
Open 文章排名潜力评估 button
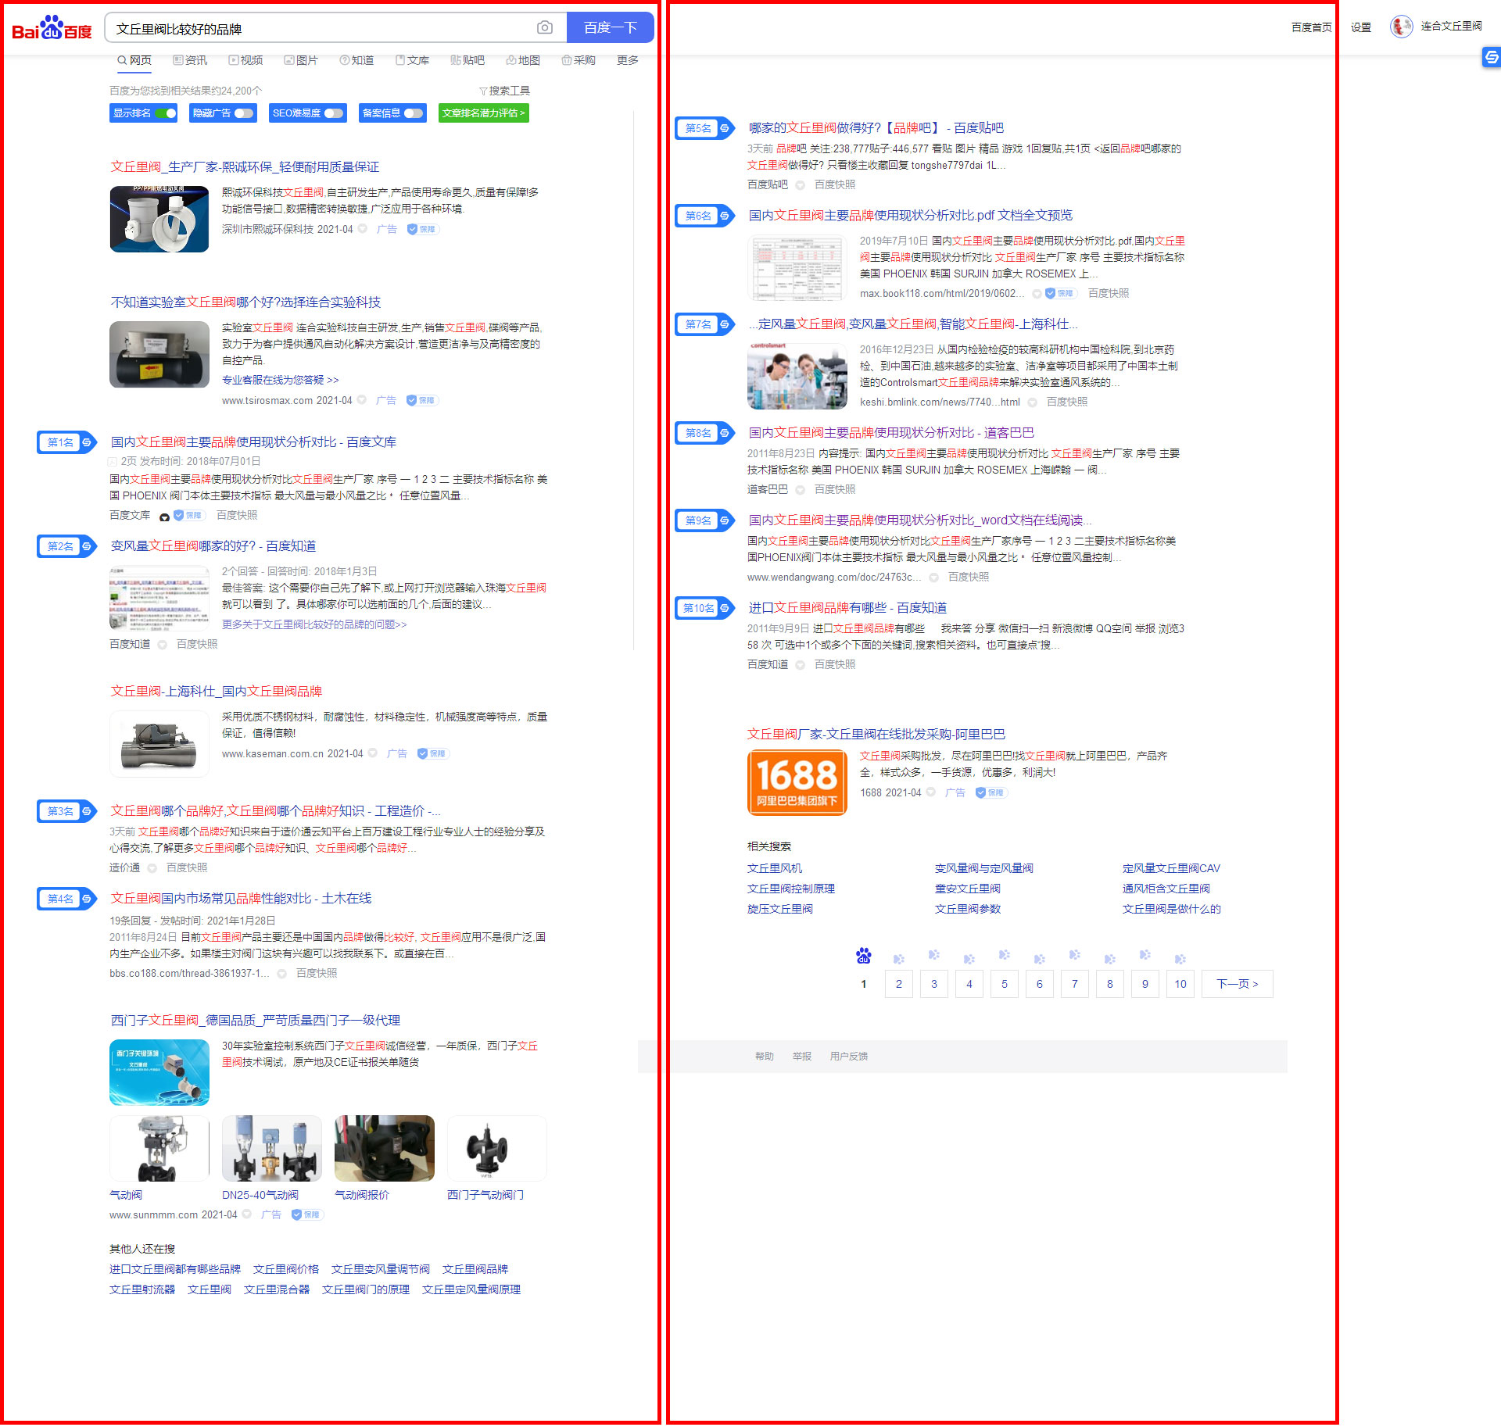click(483, 113)
